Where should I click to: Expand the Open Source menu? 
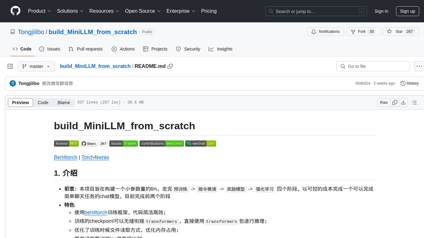pos(143,11)
